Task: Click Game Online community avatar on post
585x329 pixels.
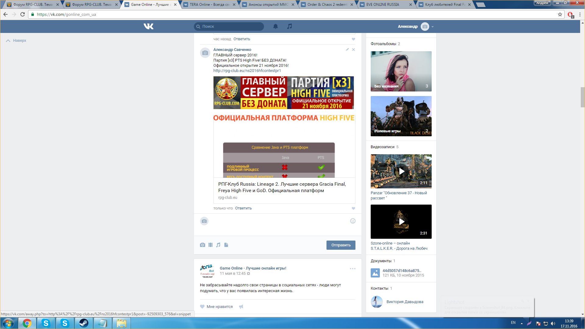Action: click(x=207, y=271)
